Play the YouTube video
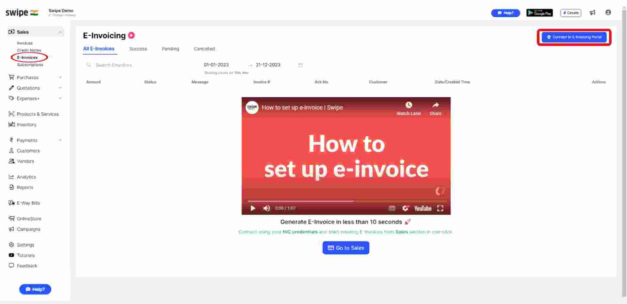The height and width of the screenshot is (304, 627). point(253,208)
